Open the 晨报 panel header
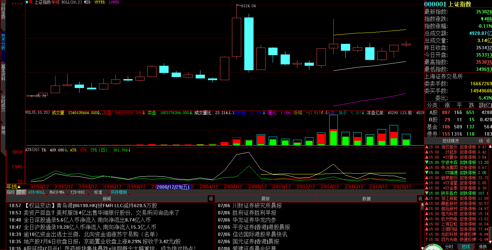 click(x=265, y=199)
